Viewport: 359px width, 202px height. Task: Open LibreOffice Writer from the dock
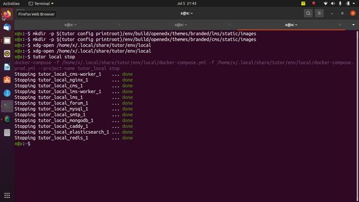click(7, 67)
